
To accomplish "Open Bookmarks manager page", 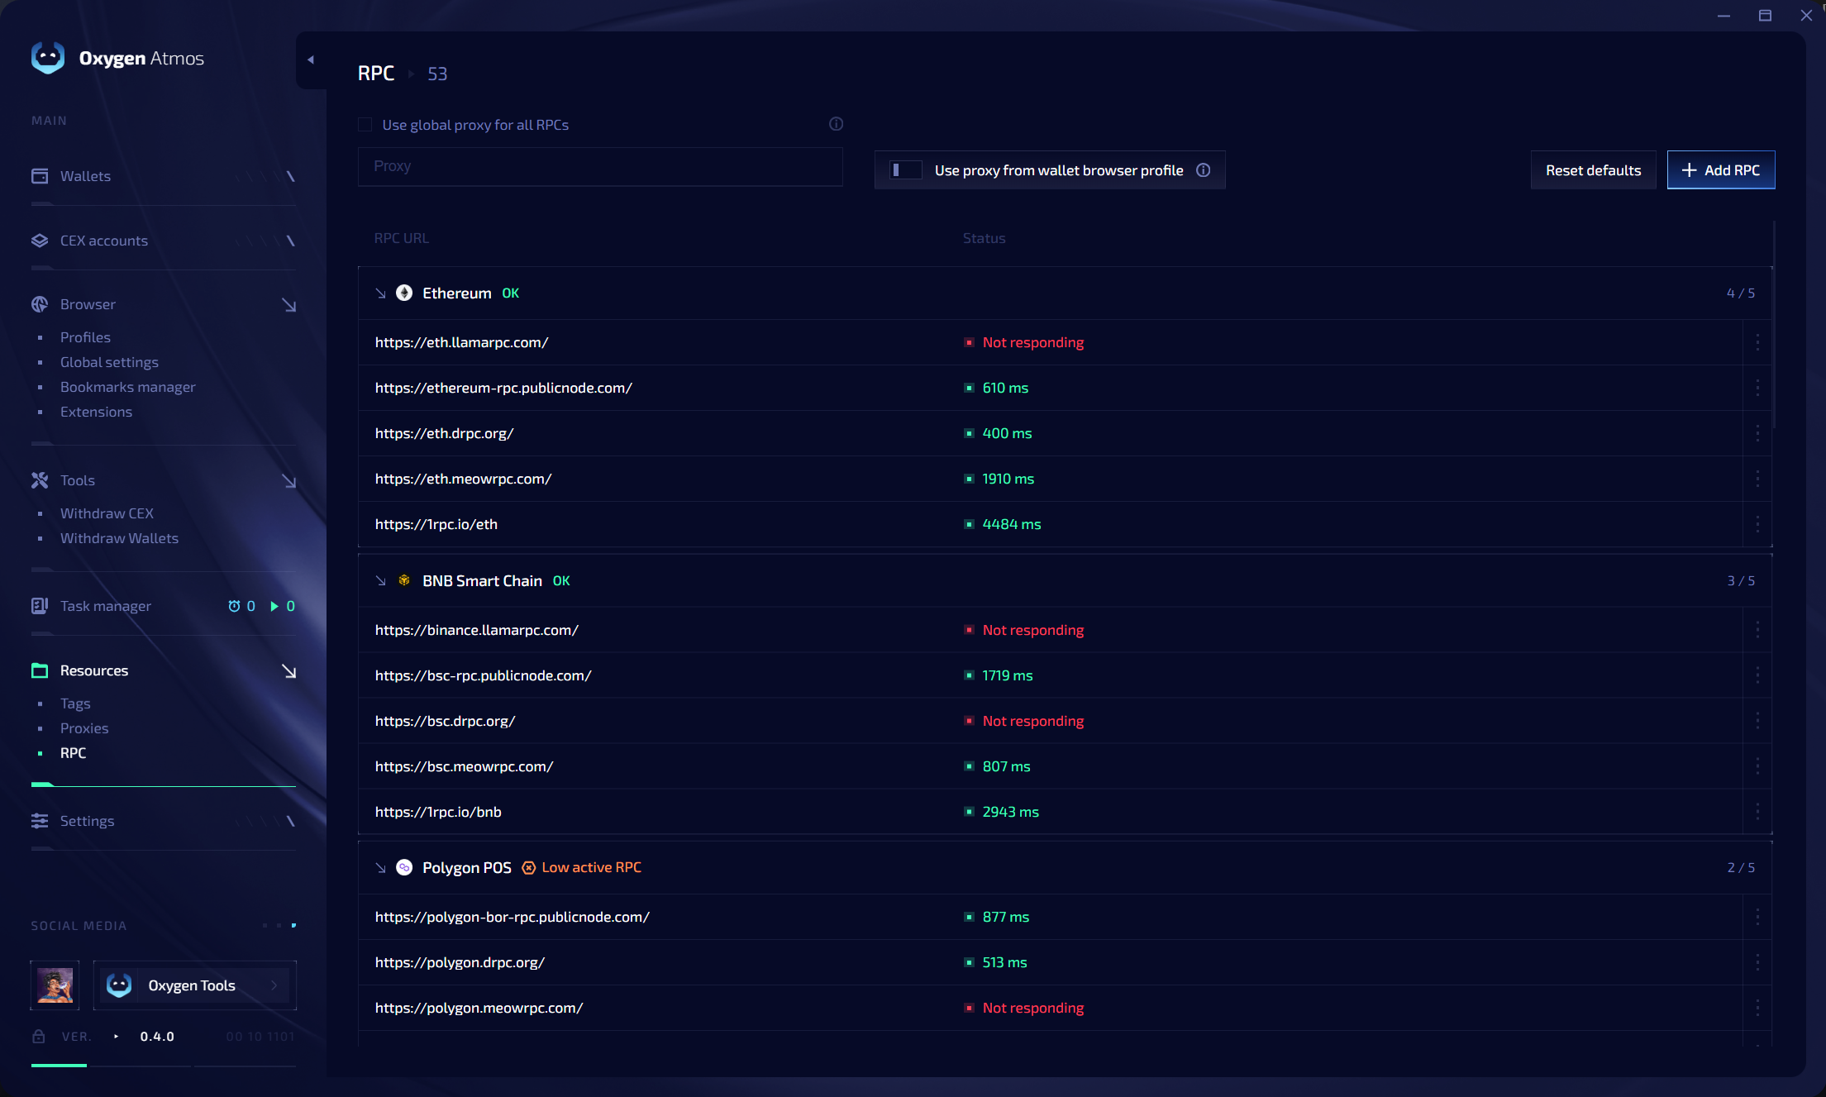I will (128, 387).
